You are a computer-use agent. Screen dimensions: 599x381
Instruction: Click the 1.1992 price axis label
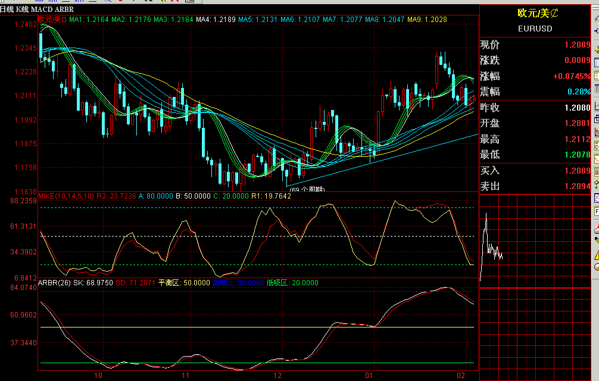tap(26, 120)
